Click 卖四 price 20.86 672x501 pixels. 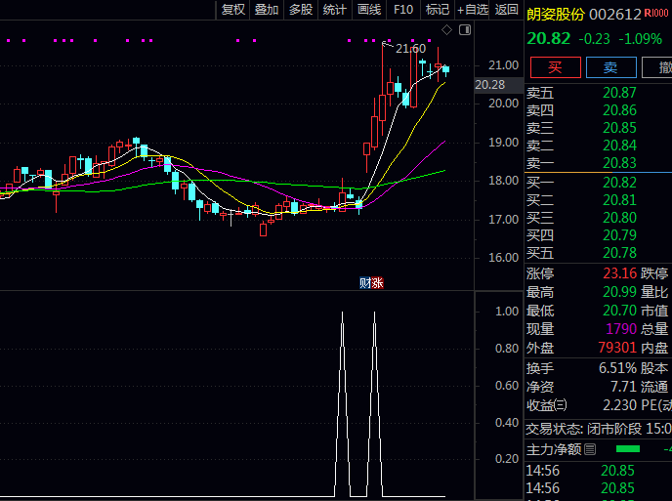[x=619, y=110]
